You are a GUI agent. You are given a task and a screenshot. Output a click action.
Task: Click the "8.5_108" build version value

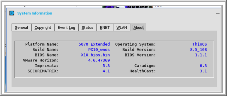point(199,50)
